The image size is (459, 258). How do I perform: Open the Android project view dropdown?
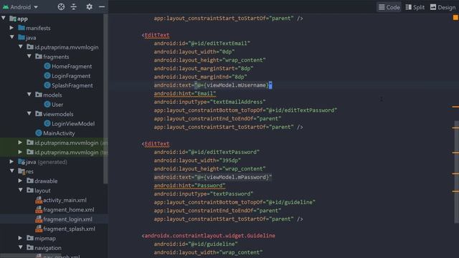(21, 6)
